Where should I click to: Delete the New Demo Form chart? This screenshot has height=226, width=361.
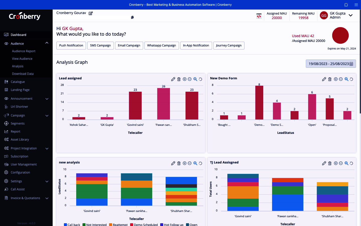point(330,79)
